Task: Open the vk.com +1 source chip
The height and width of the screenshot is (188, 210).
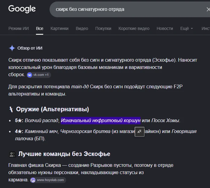Action: pyautogui.click(x=39, y=75)
